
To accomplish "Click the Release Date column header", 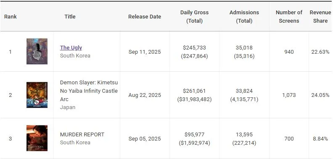I will (x=145, y=16).
